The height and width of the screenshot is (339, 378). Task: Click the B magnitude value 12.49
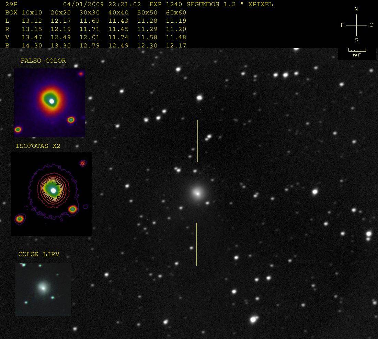coord(118,46)
